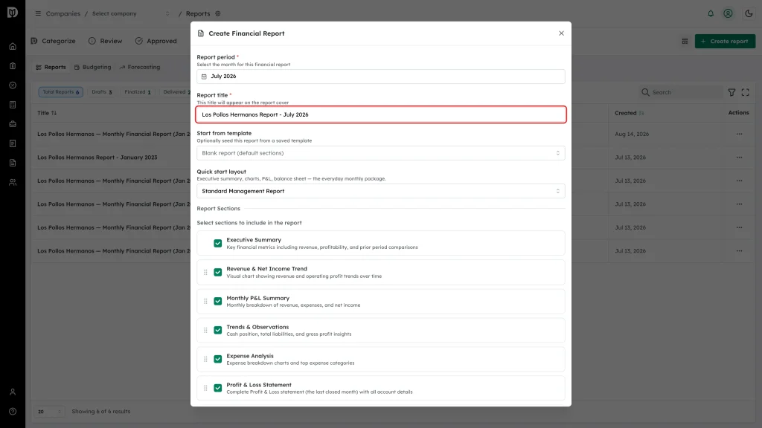
Task: Open the briefcase icon in sidebar
Action: point(13,124)
